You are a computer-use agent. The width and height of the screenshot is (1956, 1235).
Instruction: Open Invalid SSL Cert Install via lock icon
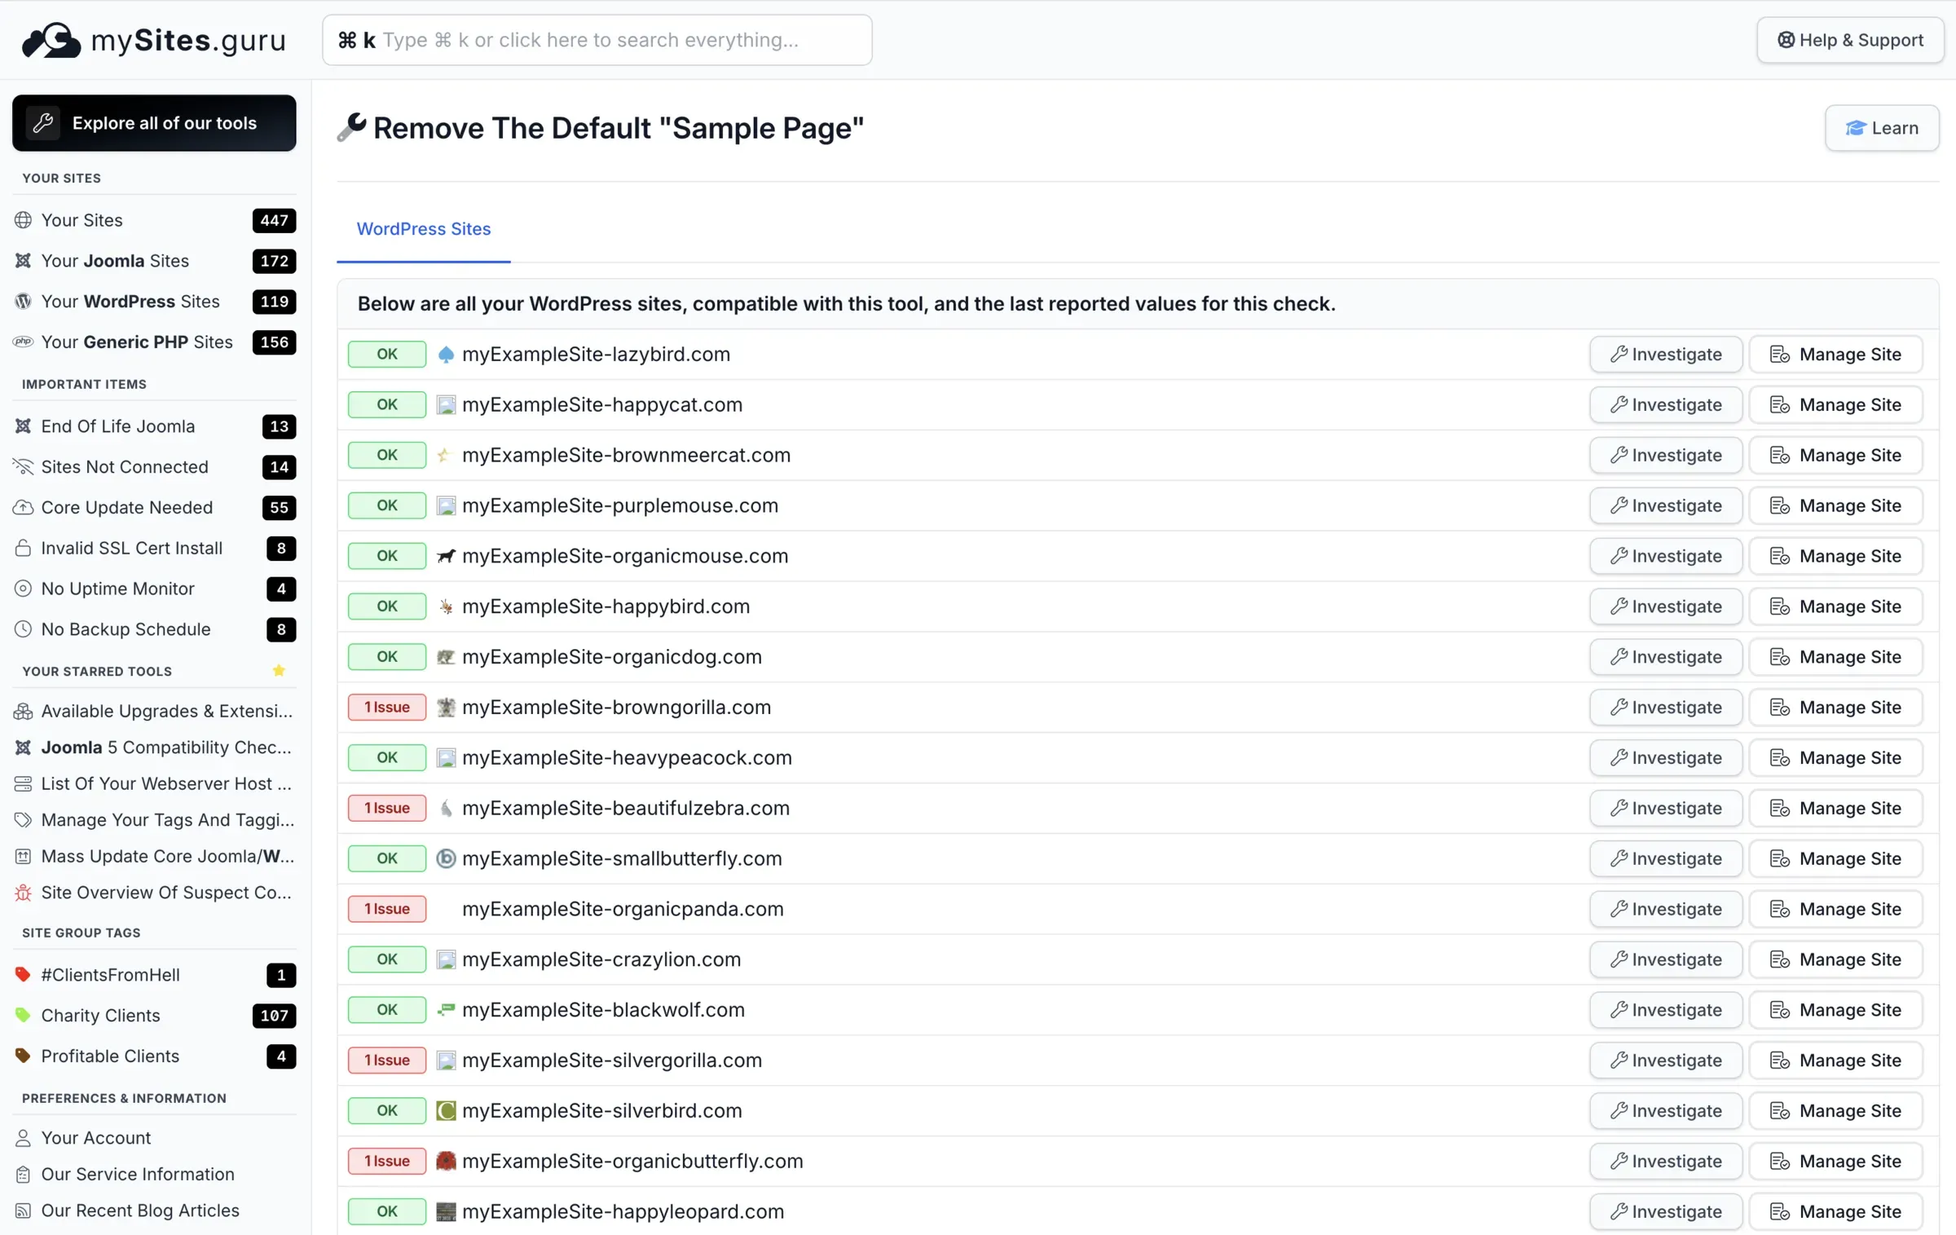(x=23, y=548)
